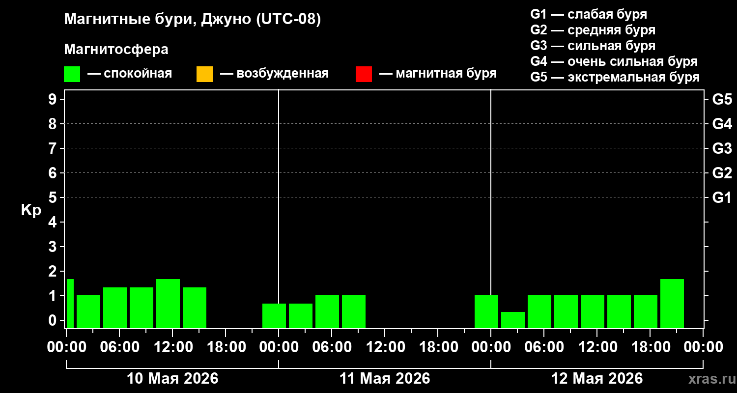Viewport: 737px width, 393px height.
Task: Select the chart title 'Магнитные бури, Джуно (UTC-08)'
Action: tap(193, 20)
